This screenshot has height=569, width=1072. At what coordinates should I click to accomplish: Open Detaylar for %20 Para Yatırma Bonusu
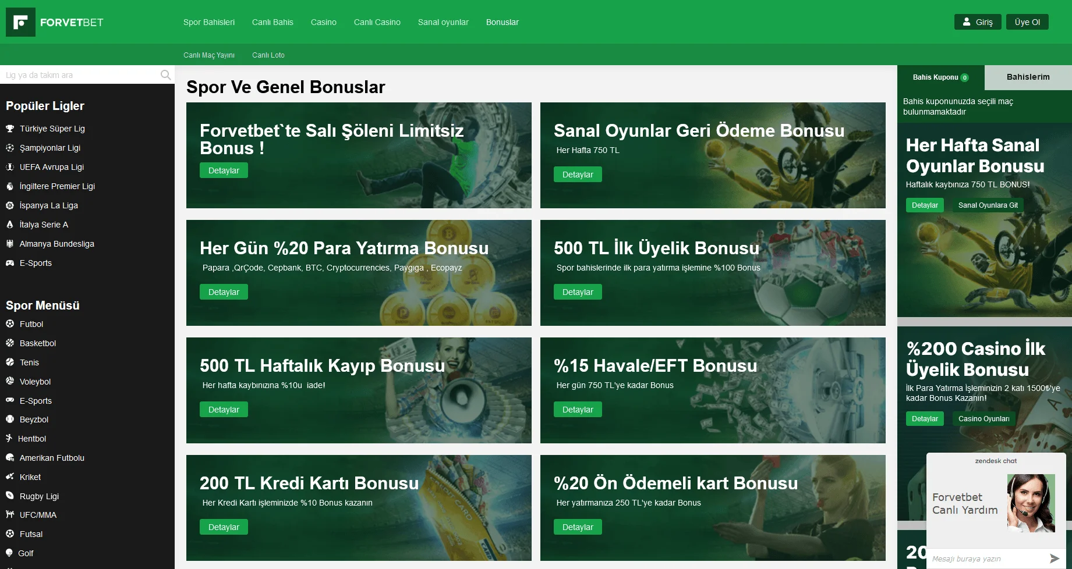(x=224, y=292)
